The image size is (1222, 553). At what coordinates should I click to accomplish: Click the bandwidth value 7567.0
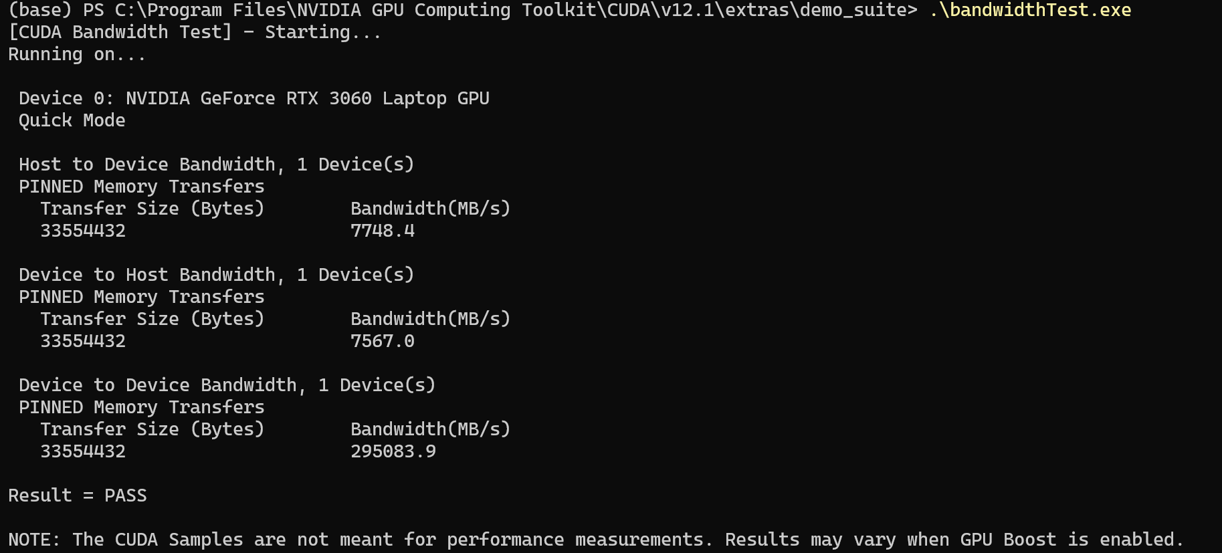click(x=383, y=341)
